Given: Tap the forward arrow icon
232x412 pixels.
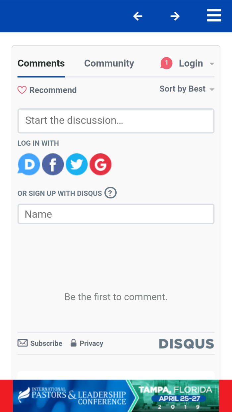Looking at the screenshot, I should point(175,16).
